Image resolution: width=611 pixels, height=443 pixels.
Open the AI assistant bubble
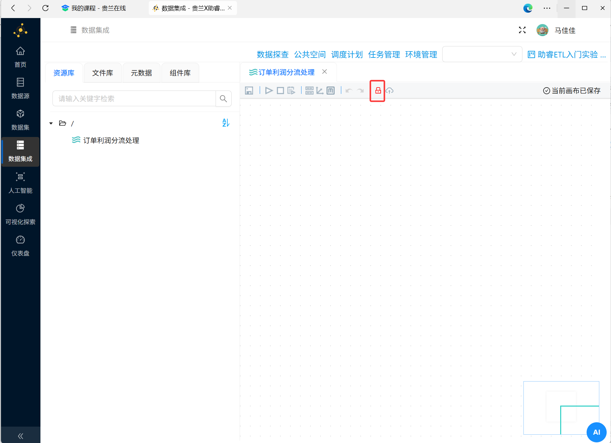[596, 432]
